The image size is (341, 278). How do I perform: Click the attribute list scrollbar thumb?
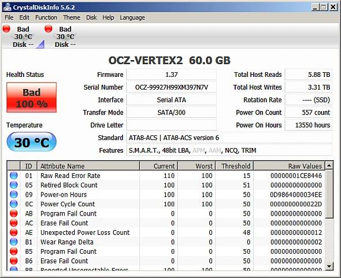[x=329, y=194]
